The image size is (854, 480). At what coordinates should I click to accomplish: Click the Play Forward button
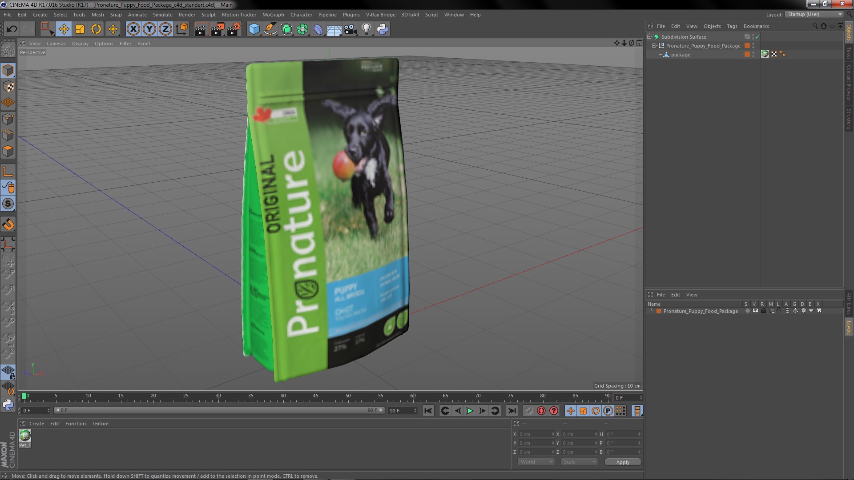470,411
